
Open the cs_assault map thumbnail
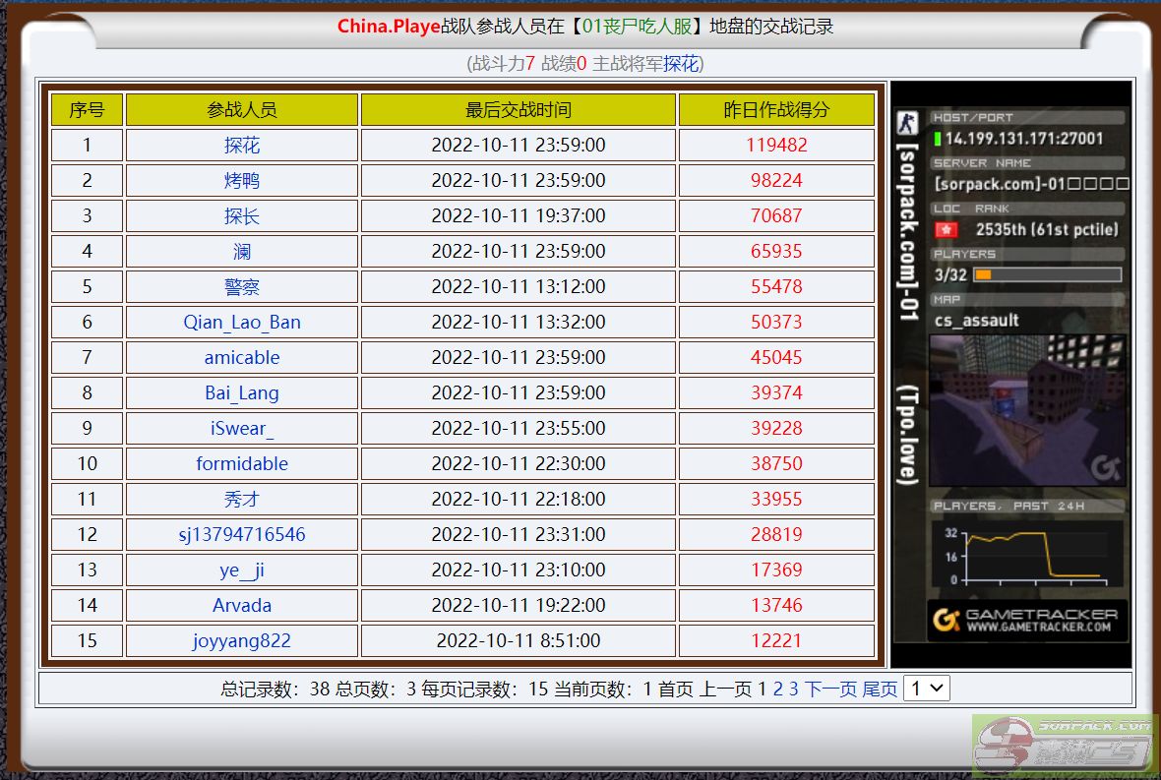click(x=1027, y=409)
